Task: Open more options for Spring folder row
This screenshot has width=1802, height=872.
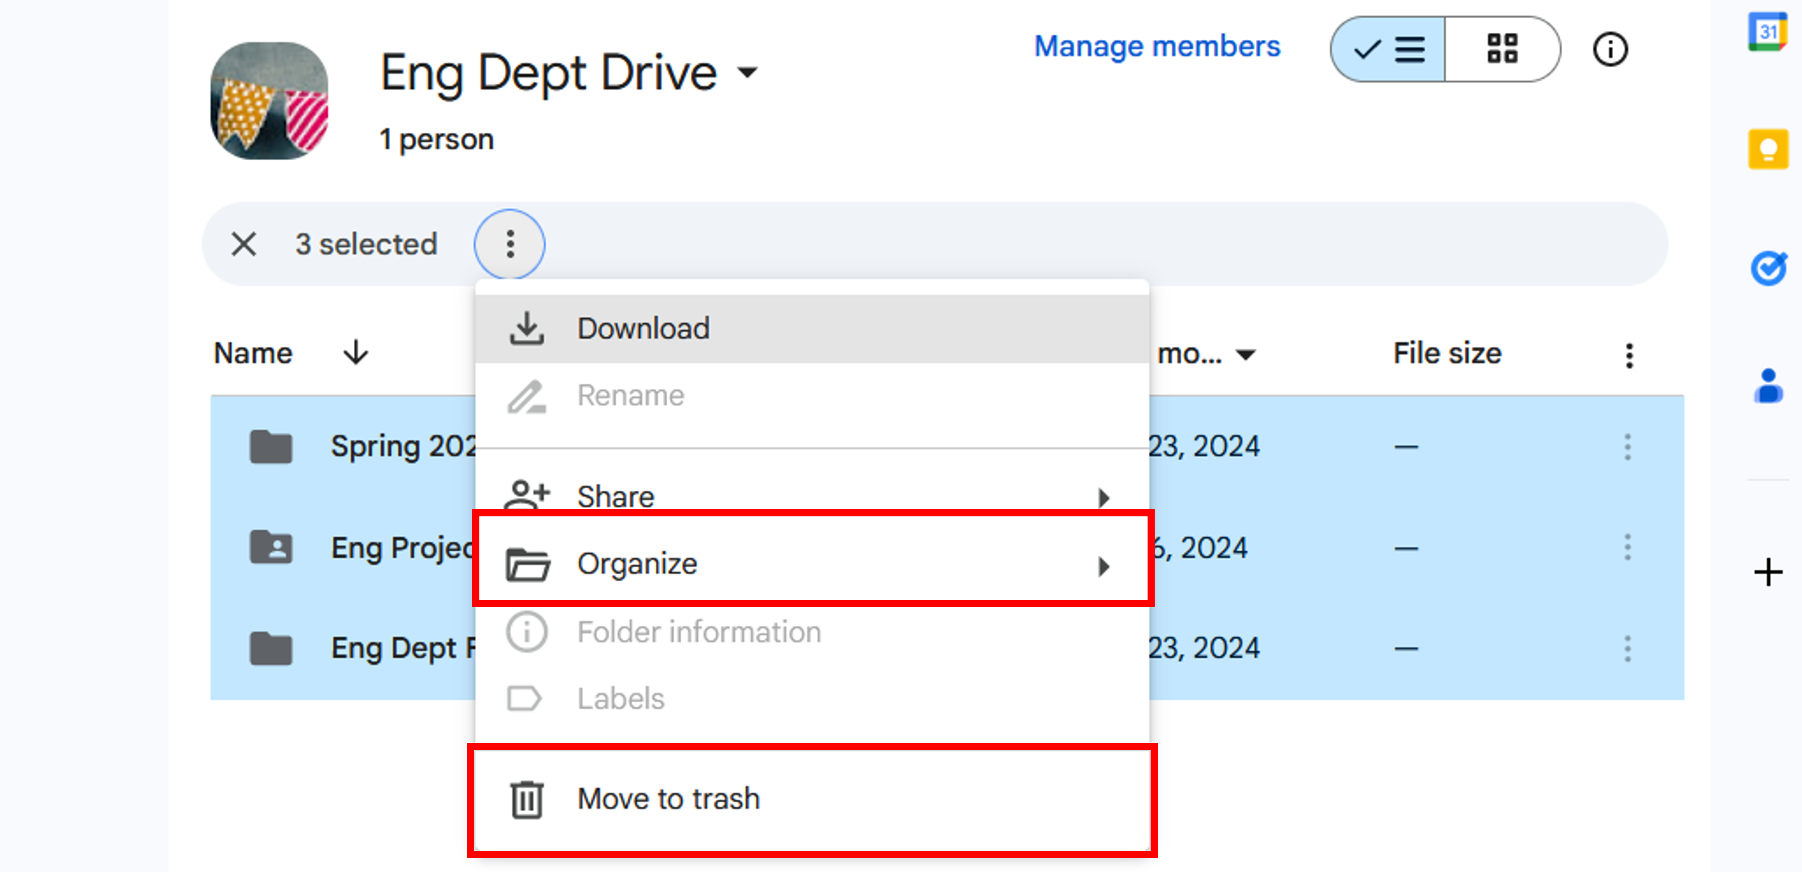Action: [x=1627, y=447]
